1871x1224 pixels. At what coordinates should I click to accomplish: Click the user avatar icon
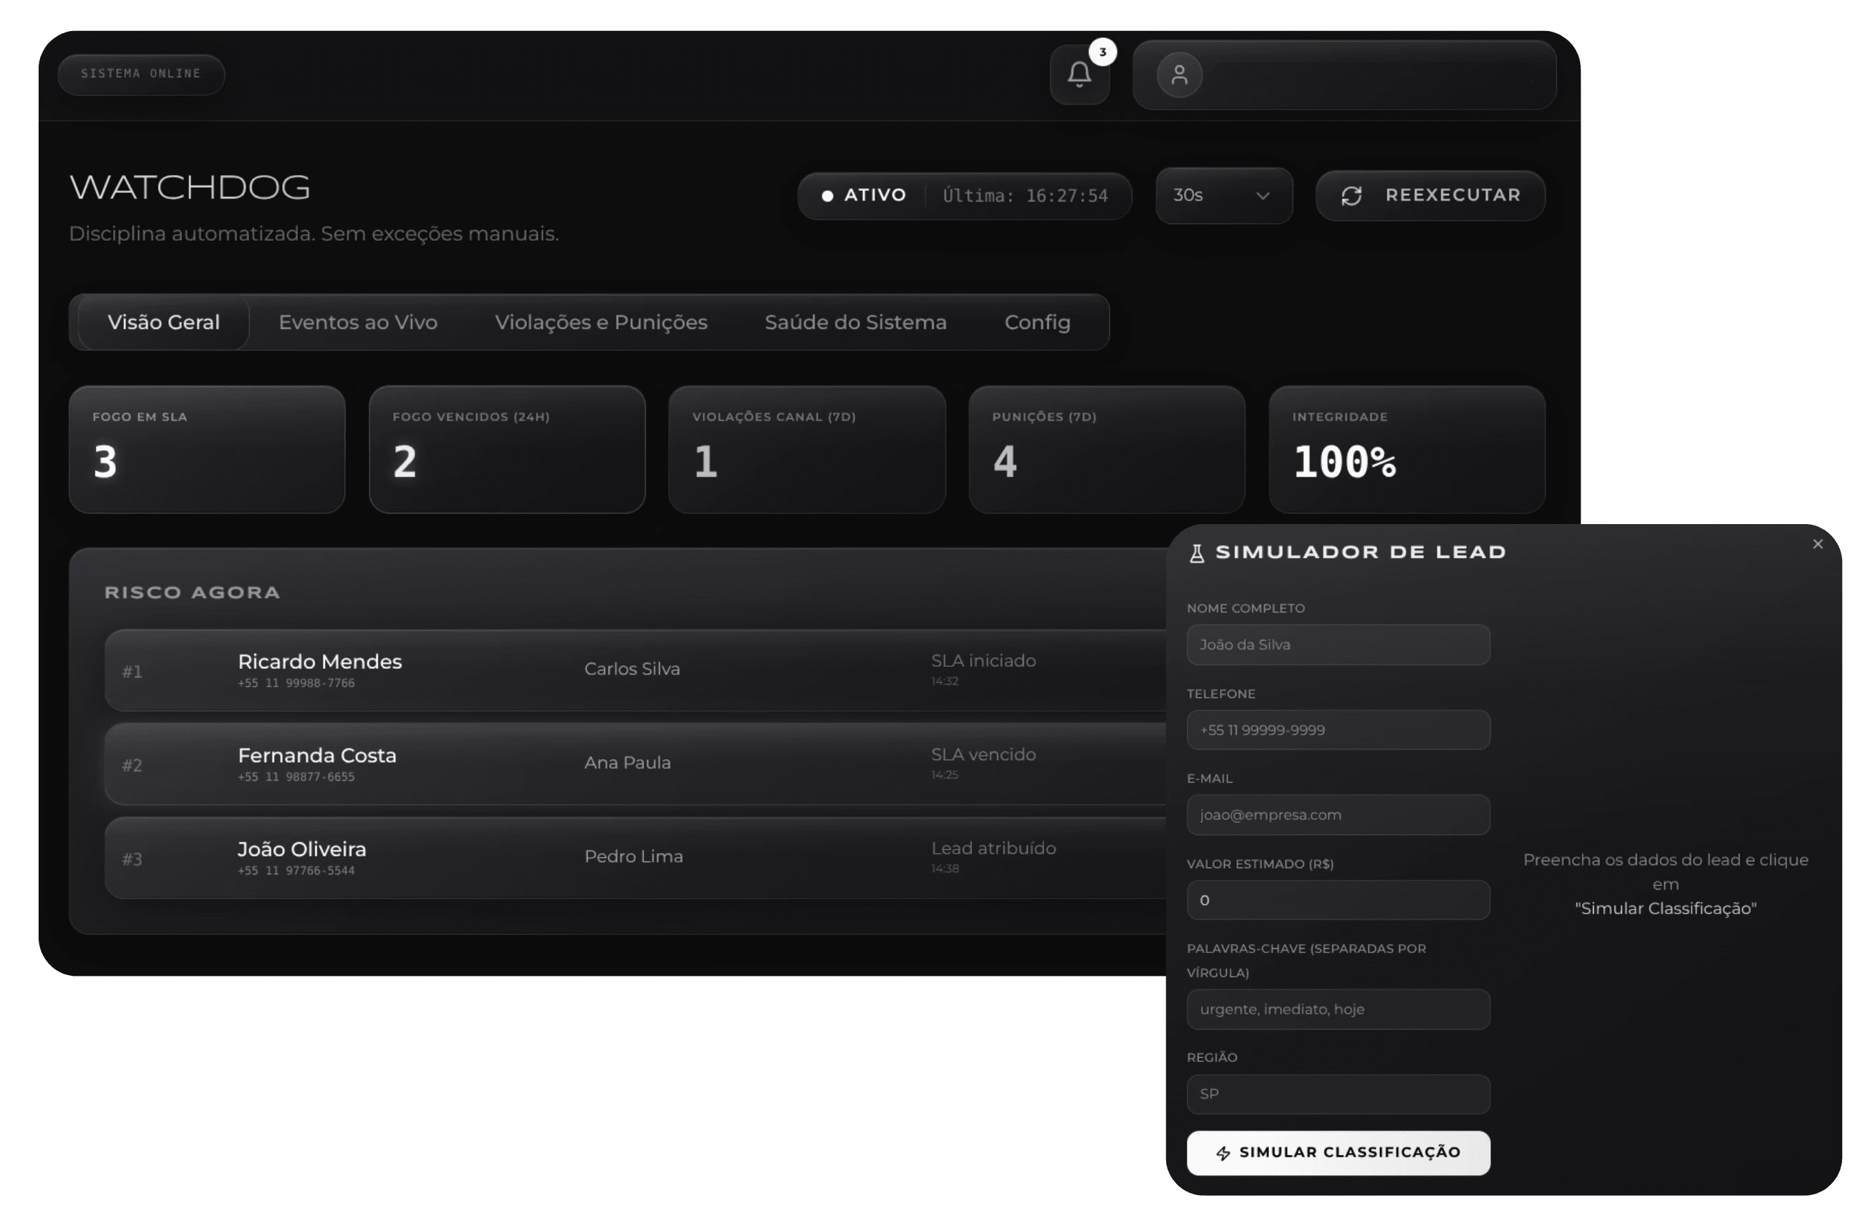pyautogui.click(x=1179, y=75)
